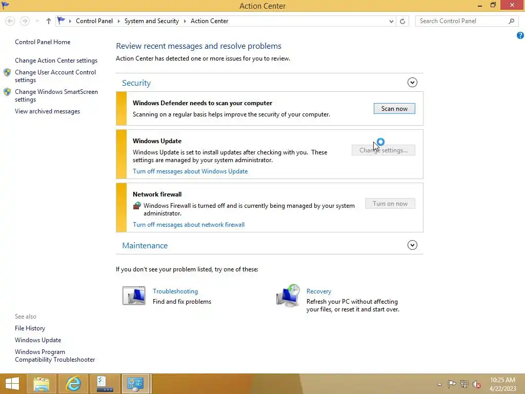Click the Maintenance section heading
The width and height of the screenshot is (525, 394).
click(x=145, y=246)
